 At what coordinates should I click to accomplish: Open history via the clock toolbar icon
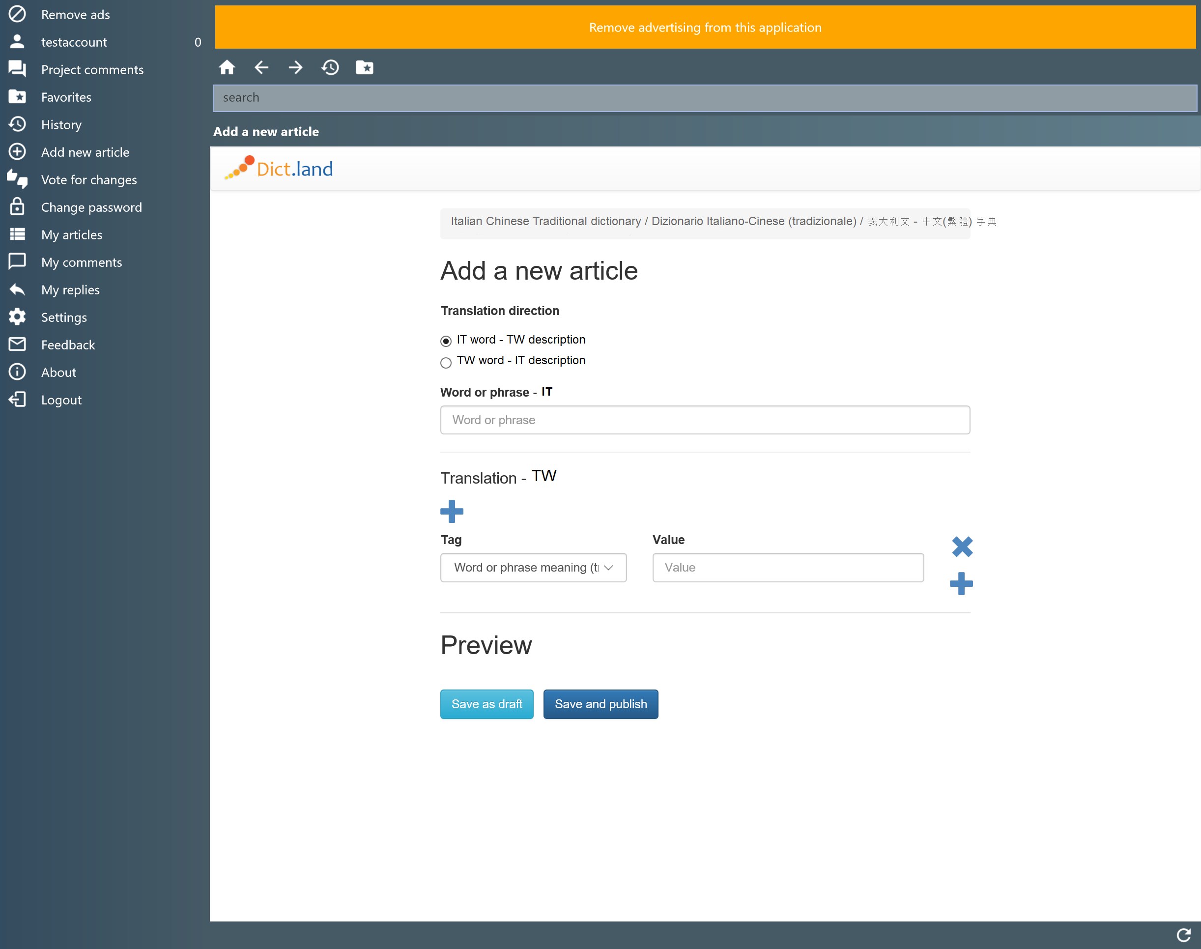(330, 67)
